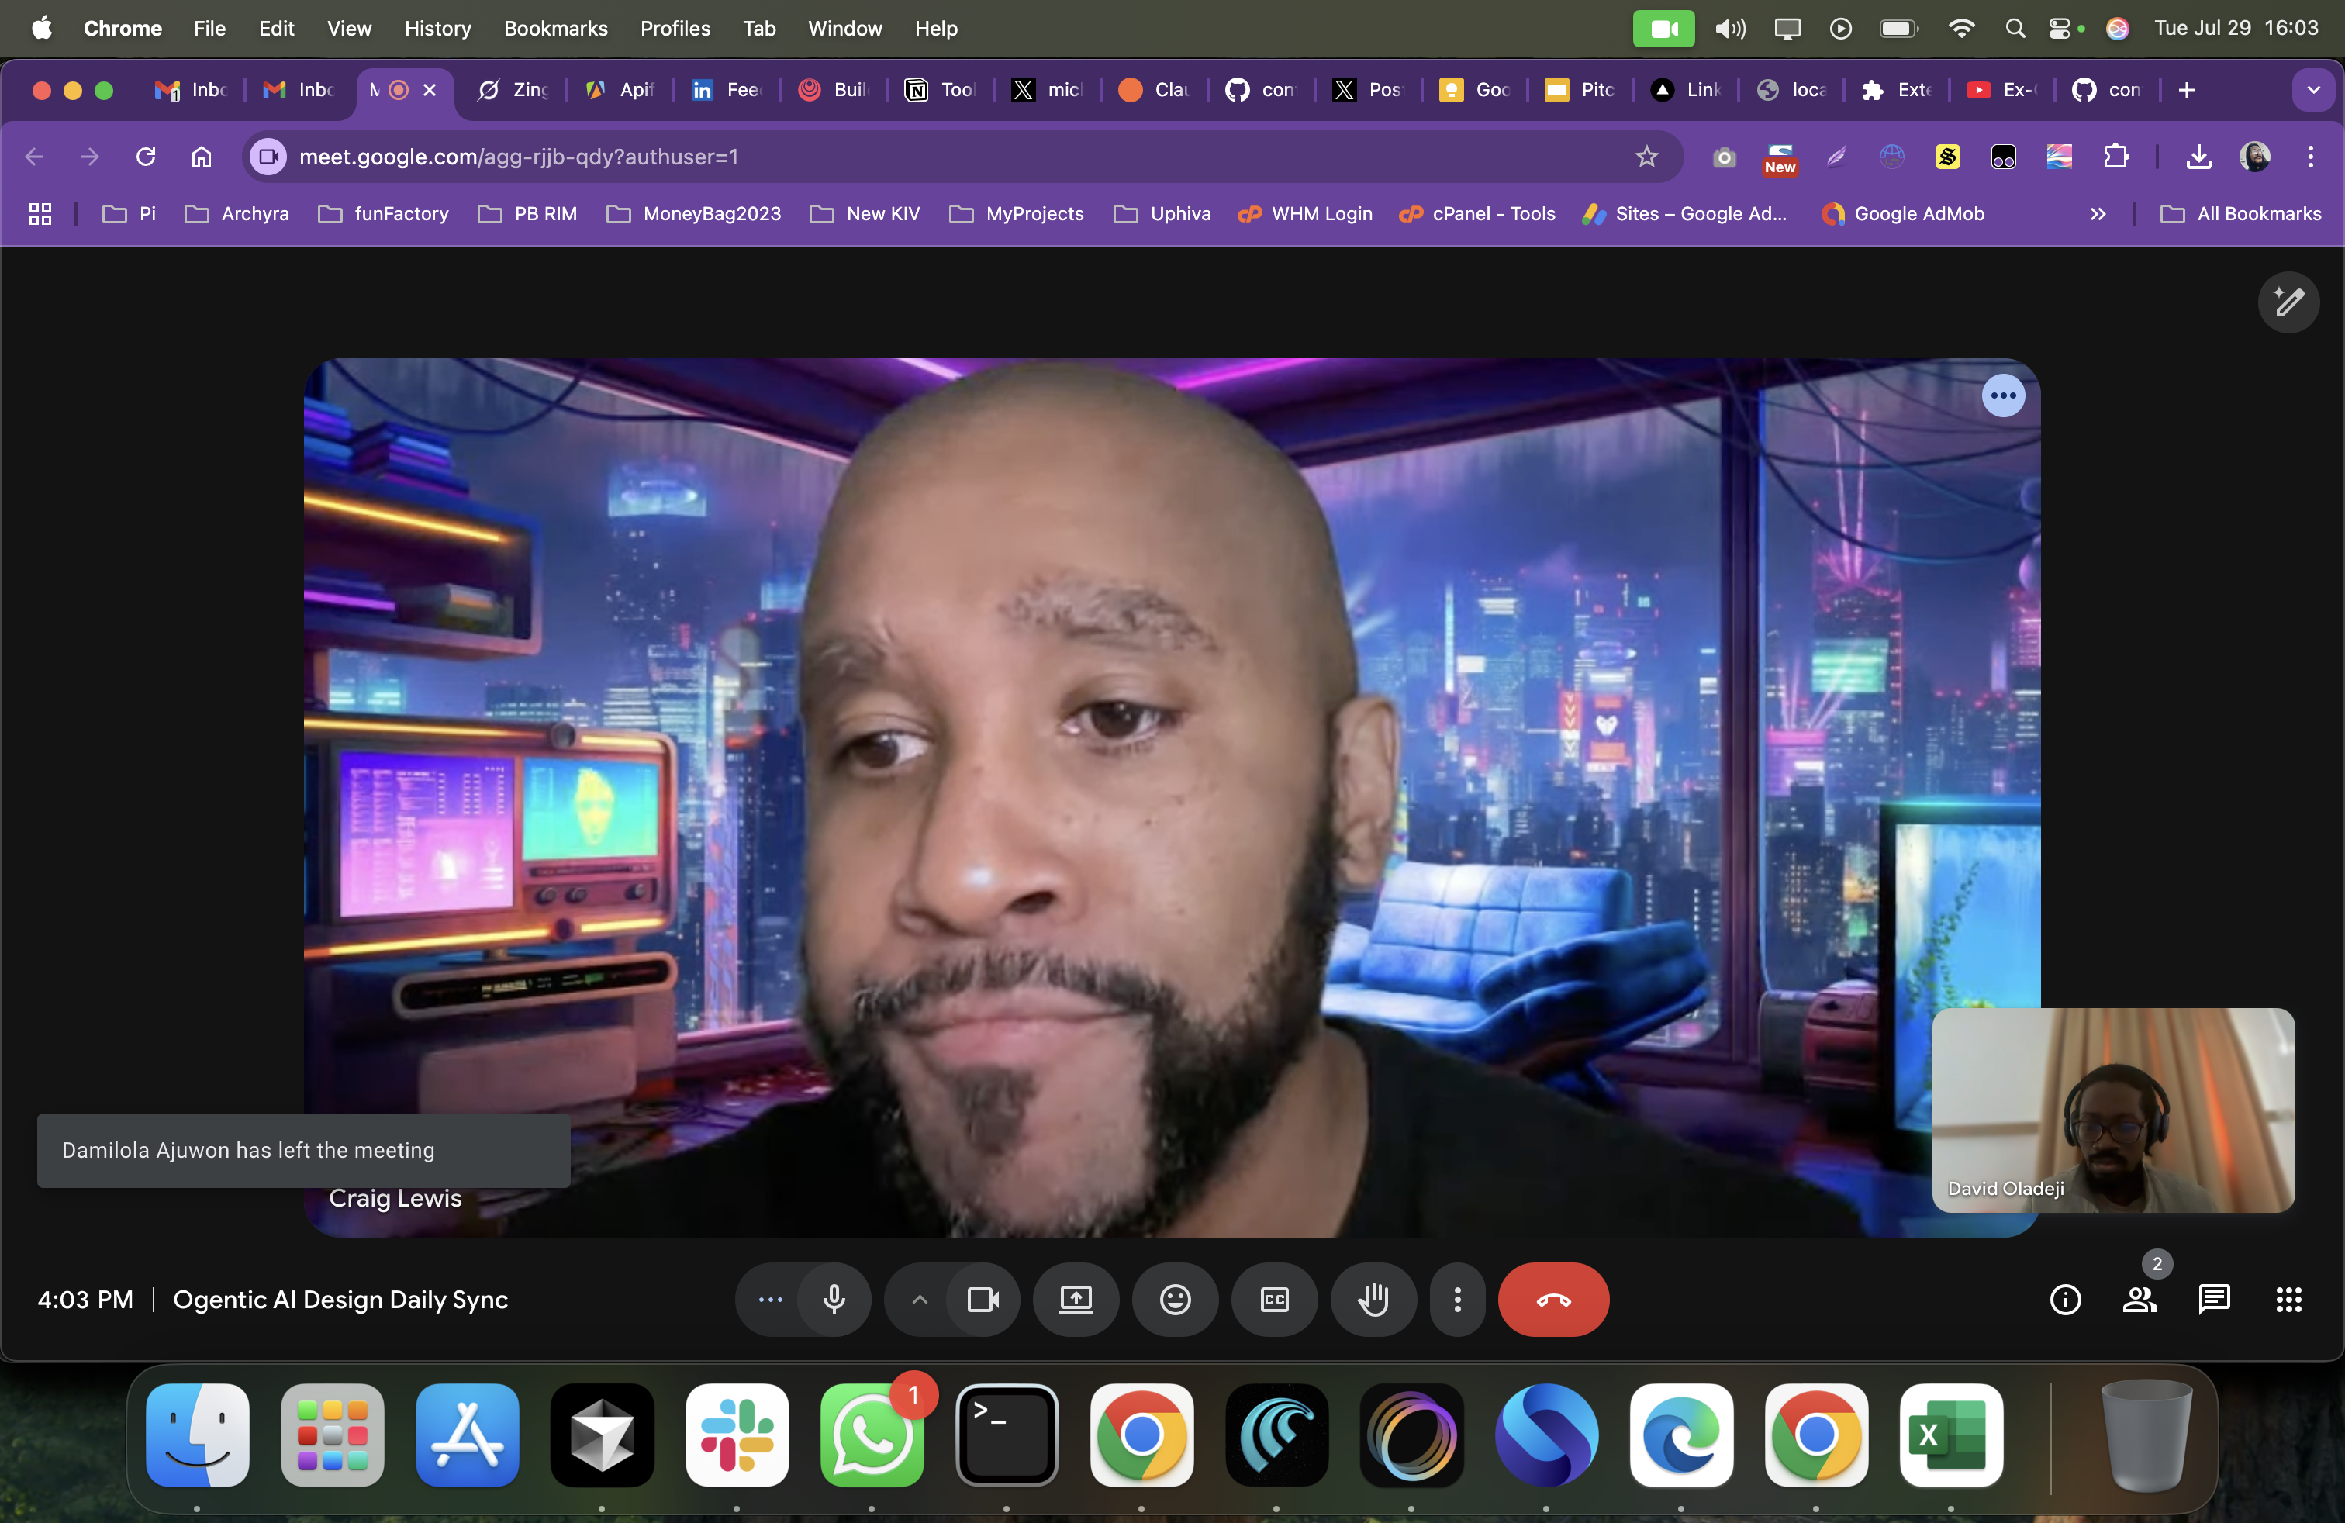The height and width of the screenshot is (1523, 2345).
Task: Raise hand in the meeting
Action: pos(1373,1300)
